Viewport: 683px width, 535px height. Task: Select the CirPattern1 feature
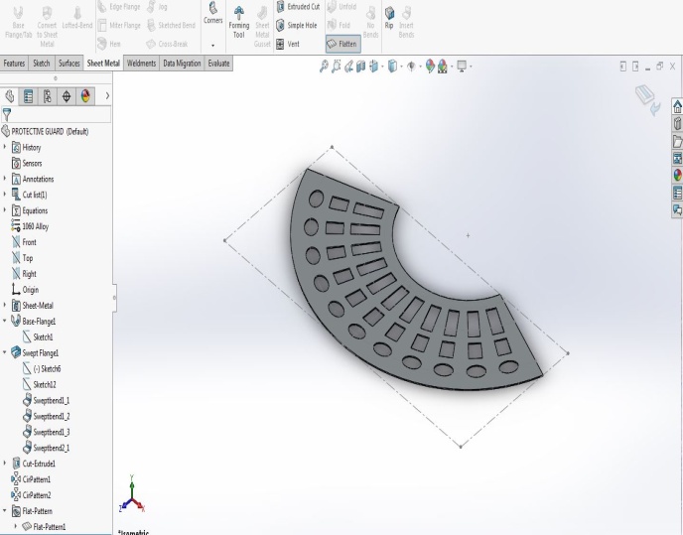pyautogui.click(x=31, y=479)
